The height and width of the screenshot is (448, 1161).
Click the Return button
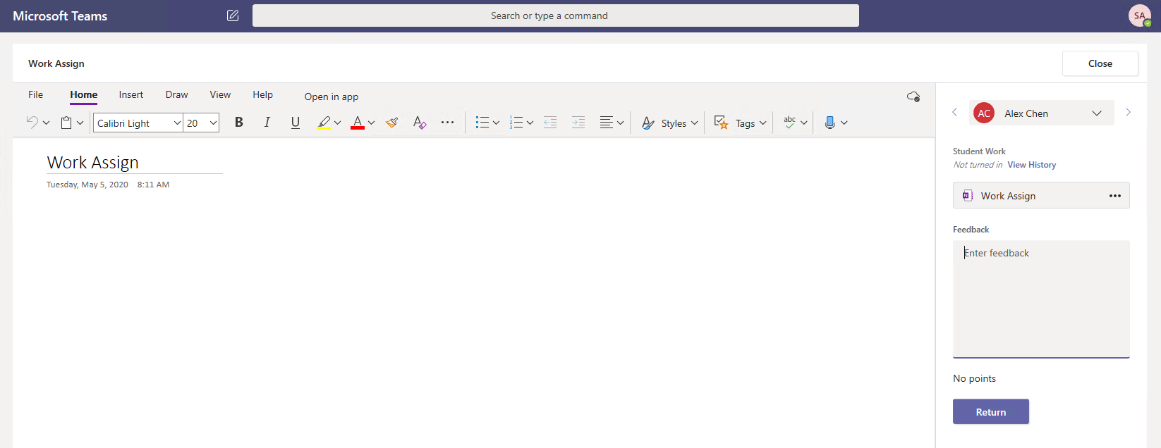991,412
